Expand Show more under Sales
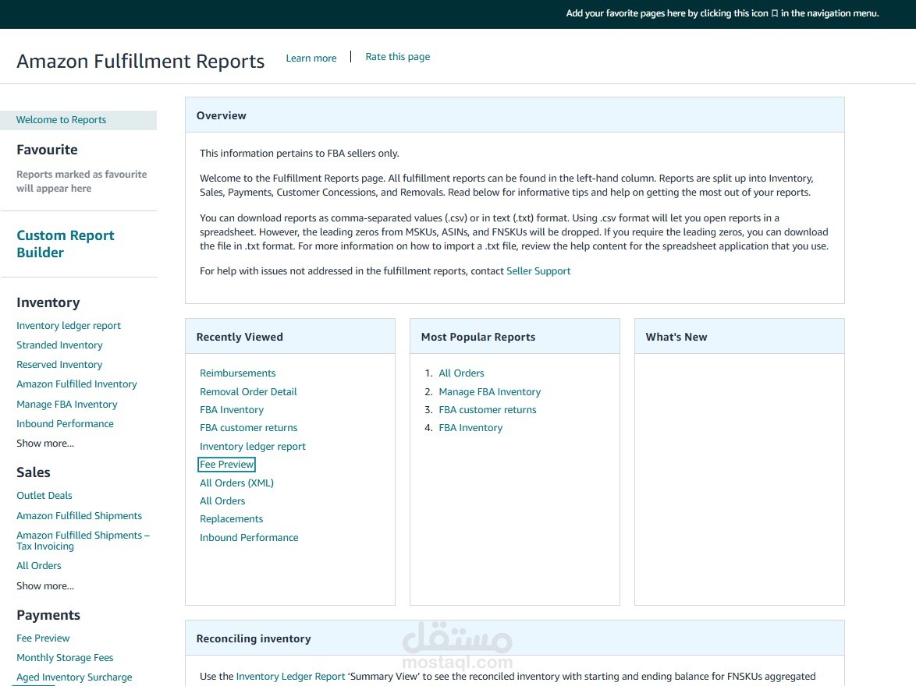The image size is (916, 686). tap(45, 585)
